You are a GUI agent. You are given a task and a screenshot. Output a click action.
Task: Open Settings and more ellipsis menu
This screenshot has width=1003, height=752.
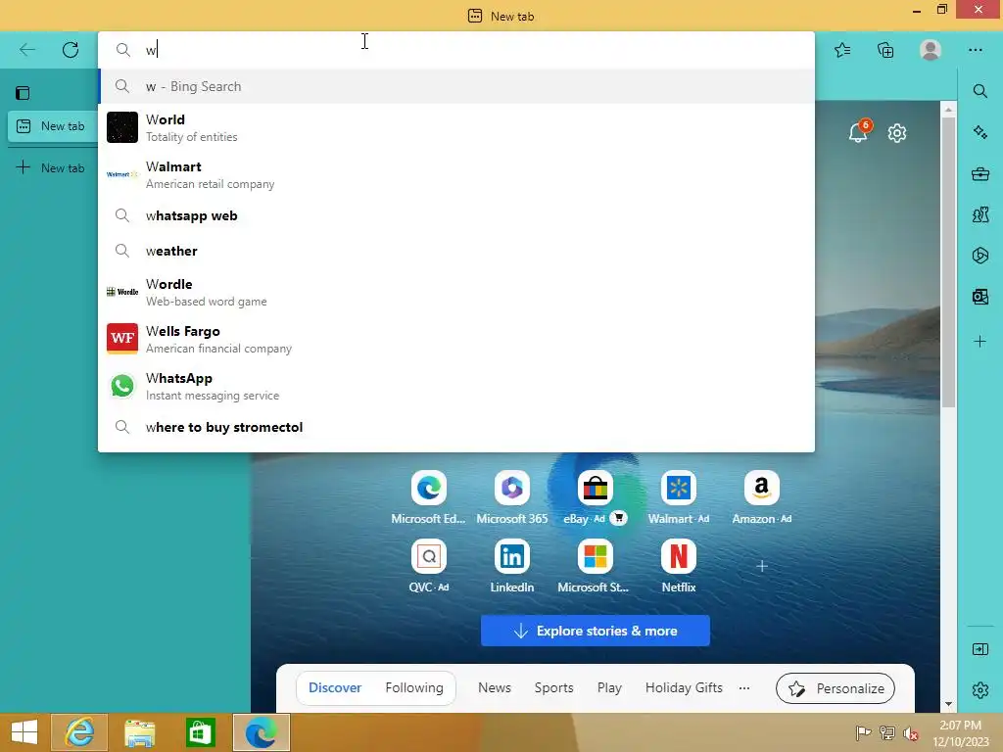[x=975, y=50]
